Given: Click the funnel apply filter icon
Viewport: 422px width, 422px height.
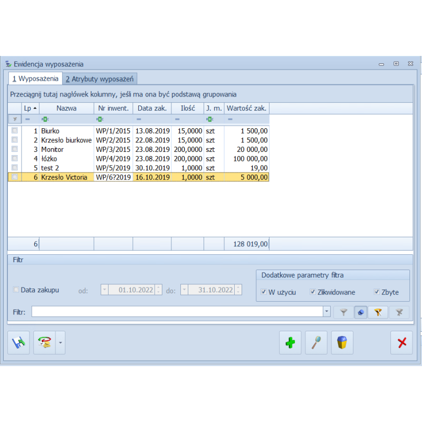Looking at the screenshot, I should [343, 312].
